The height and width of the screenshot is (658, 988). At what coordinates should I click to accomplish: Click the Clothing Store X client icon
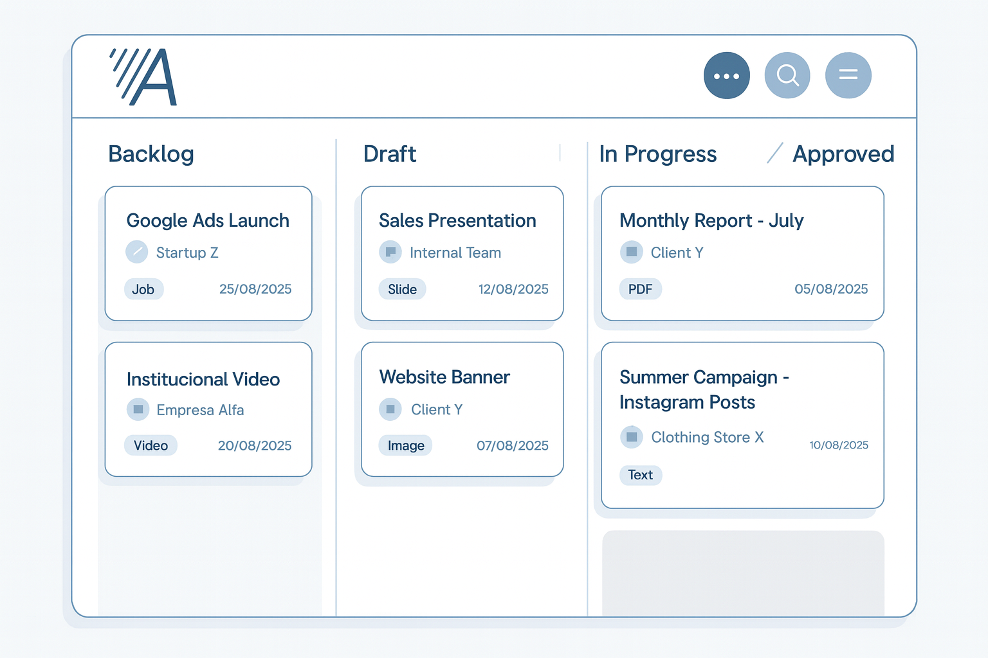tap(632, 437)
